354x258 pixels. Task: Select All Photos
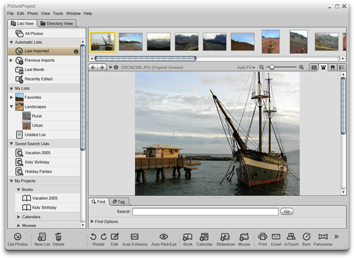(47, 34)
